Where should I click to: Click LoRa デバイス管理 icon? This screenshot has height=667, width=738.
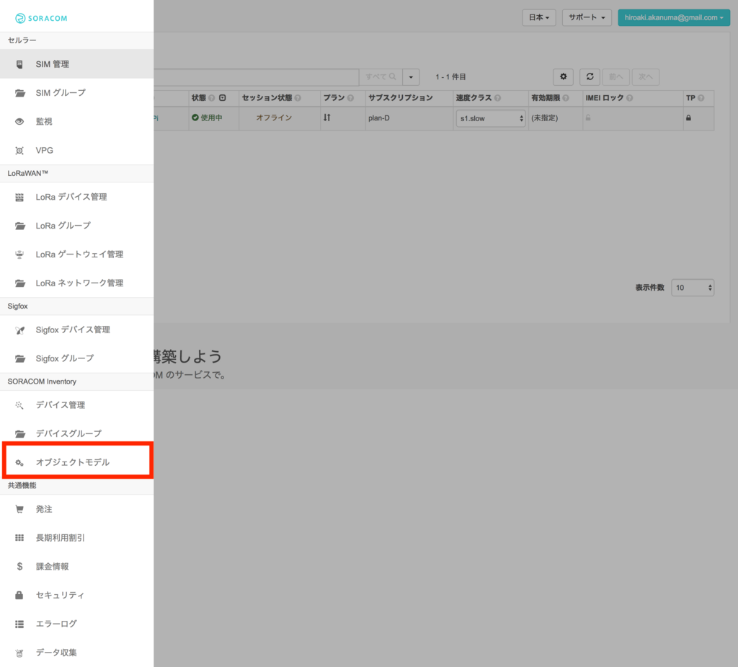[x=19, y=197]
